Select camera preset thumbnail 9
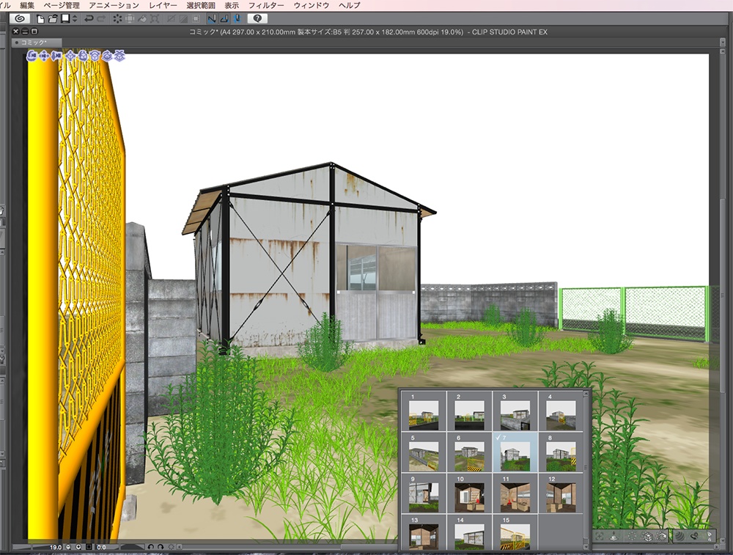The height and width of the screenshot is (555, 733). point(424,493)
